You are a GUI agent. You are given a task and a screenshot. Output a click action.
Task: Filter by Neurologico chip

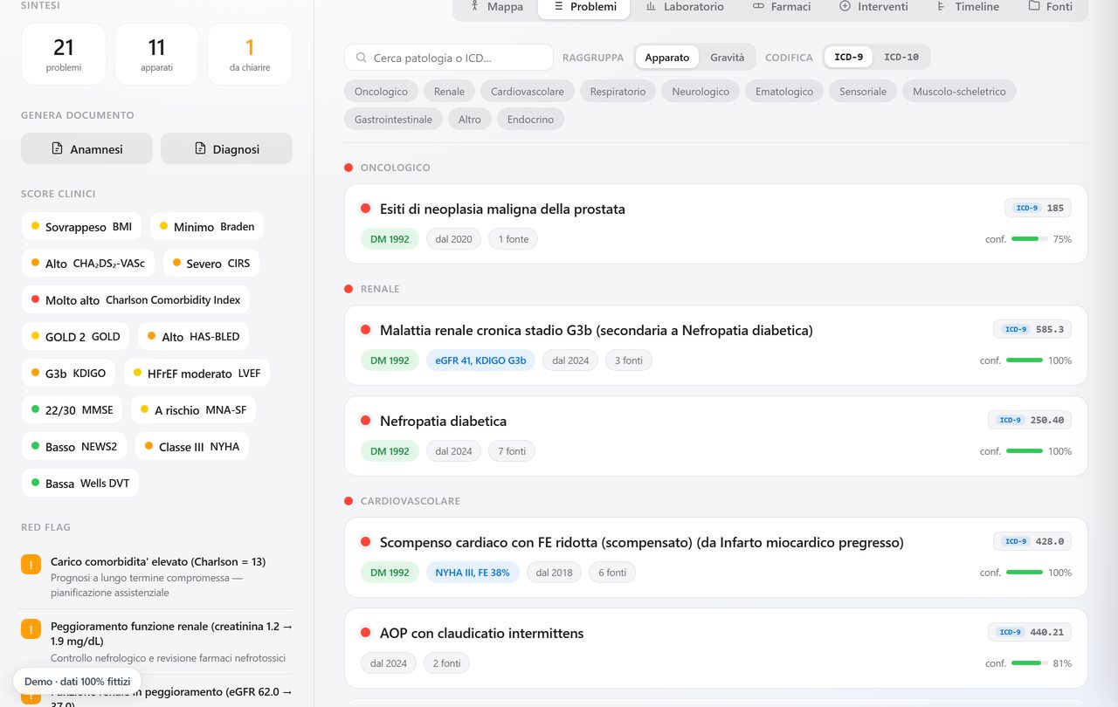[x=700, y=92]
